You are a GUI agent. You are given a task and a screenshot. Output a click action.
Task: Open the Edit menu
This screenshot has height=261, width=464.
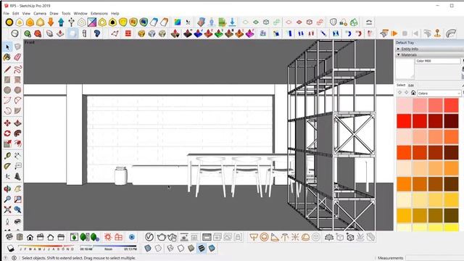click(x=16, y=13)
